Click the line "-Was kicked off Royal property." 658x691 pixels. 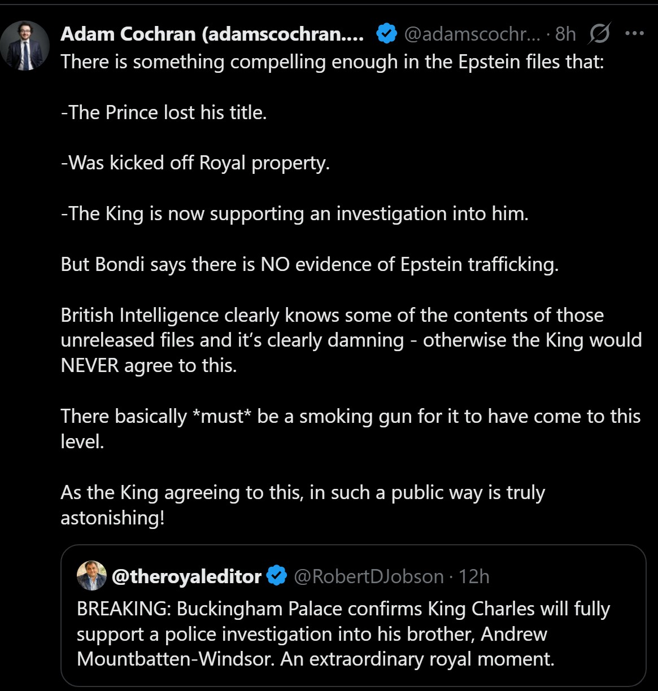195,163
